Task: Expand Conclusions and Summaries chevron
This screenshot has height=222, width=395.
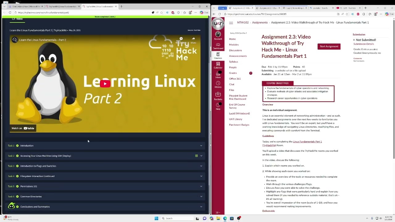Action: tap(201, 207)
